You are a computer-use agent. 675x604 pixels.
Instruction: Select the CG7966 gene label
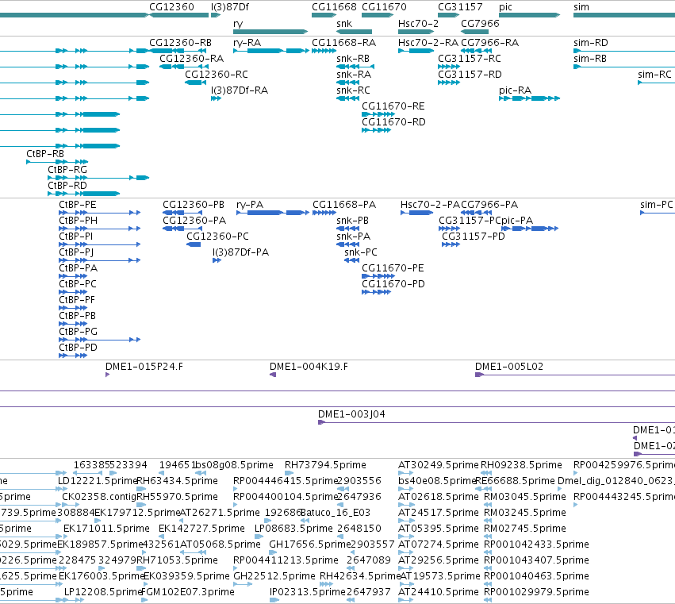(480, 24)
